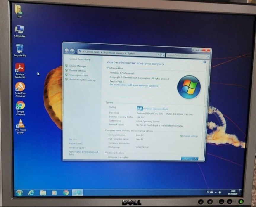Open Control Panel Home link

pos(80,59)
